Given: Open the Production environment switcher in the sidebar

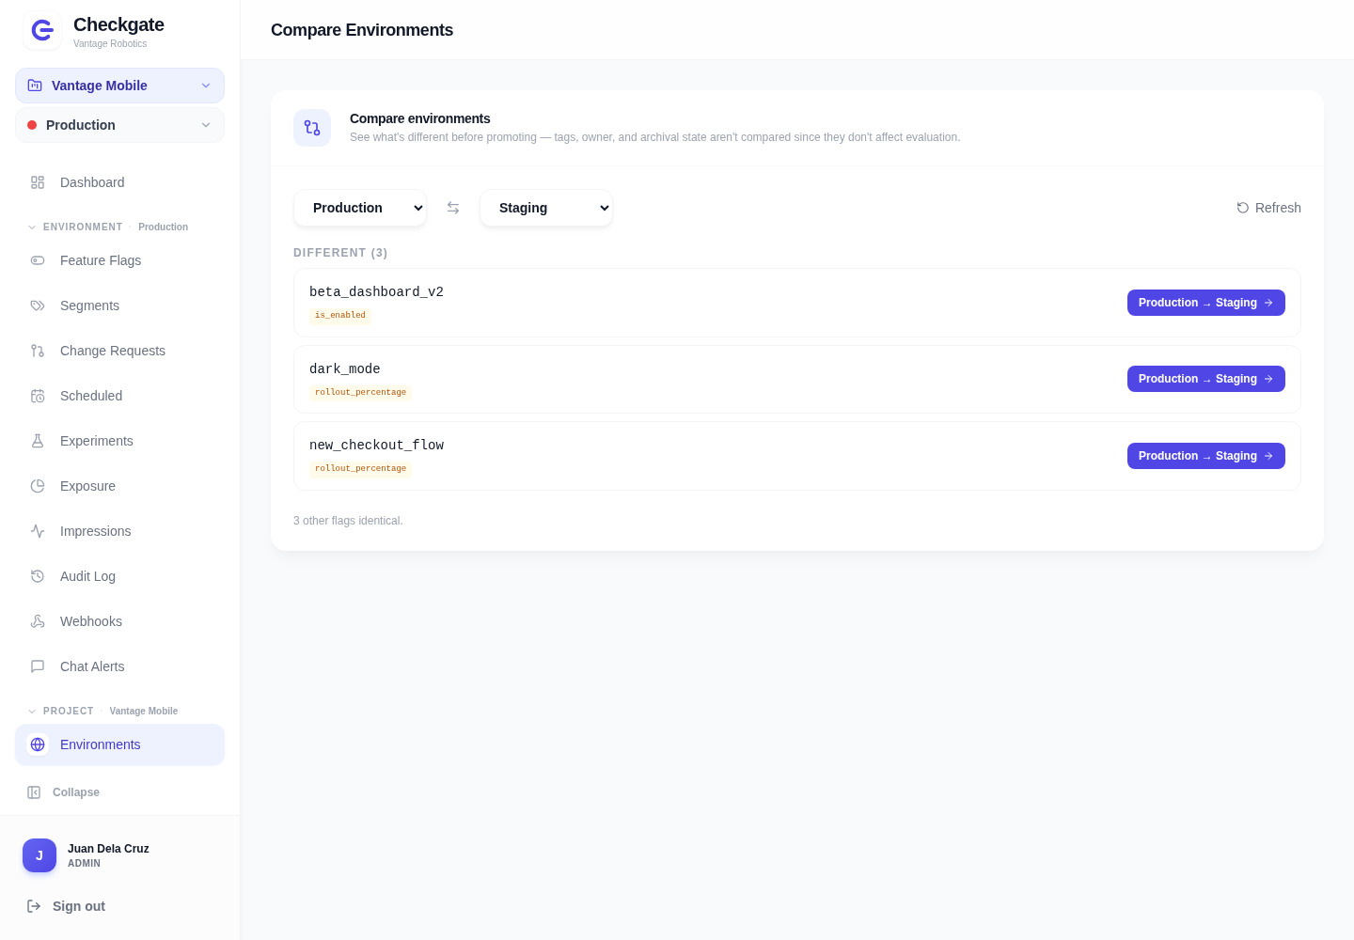Looking at the screenshot, I should (x=119, y=125).
